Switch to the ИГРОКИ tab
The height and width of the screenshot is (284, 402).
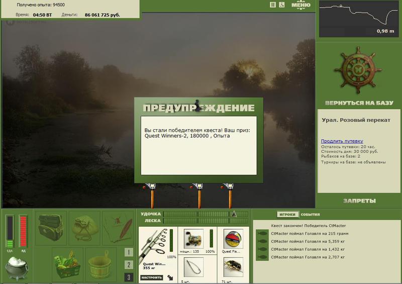[287, 215]
